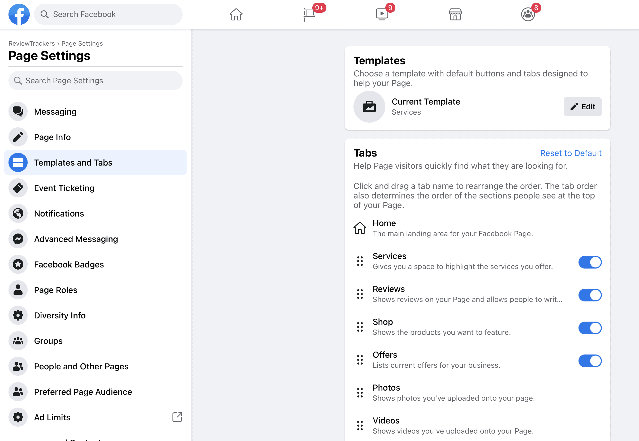Screen dimensions: 639x441
Task: Open Facebook Badges settings
Action: 69,265
